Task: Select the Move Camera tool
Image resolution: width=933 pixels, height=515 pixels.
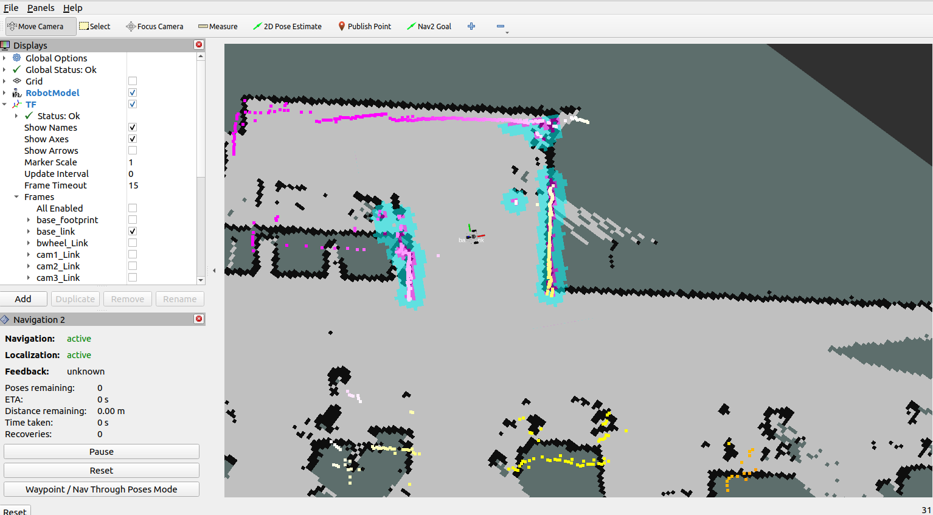Action: 41,26
